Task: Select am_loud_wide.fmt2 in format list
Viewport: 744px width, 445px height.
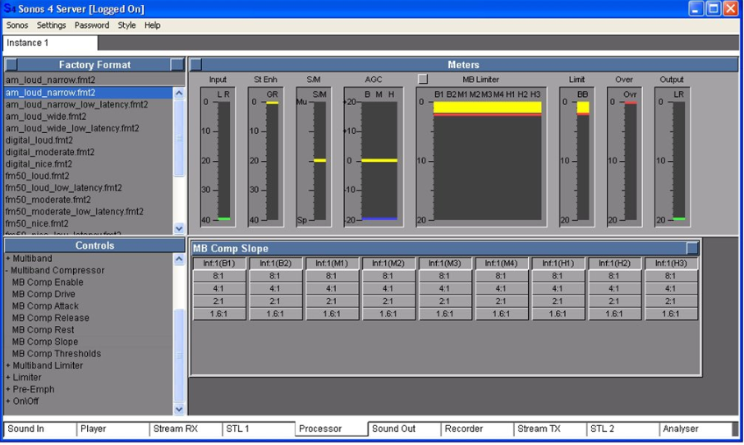Action: (x=46, y=117)
